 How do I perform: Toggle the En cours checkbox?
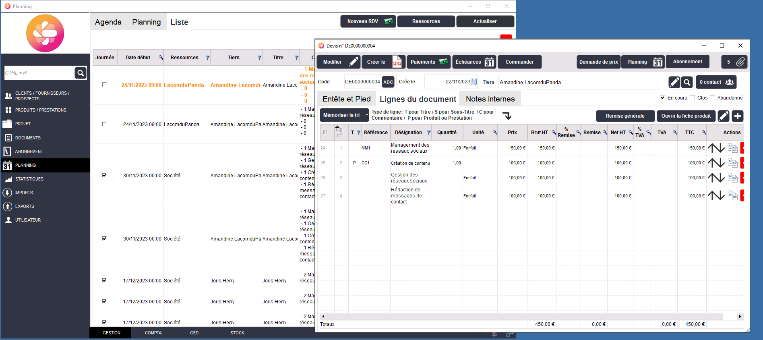click(x=662, y=98)
